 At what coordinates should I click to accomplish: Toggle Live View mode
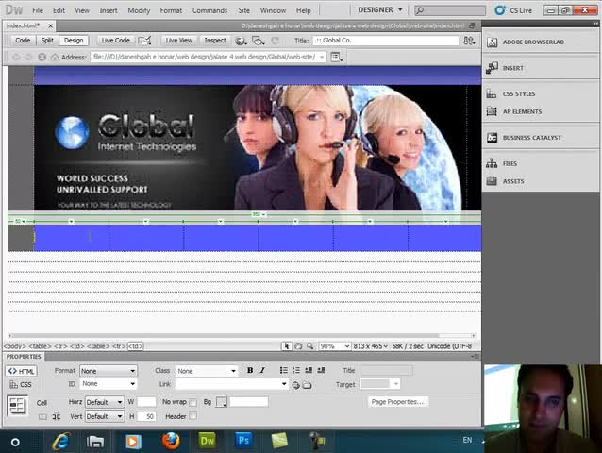click(x=179, y=41)
